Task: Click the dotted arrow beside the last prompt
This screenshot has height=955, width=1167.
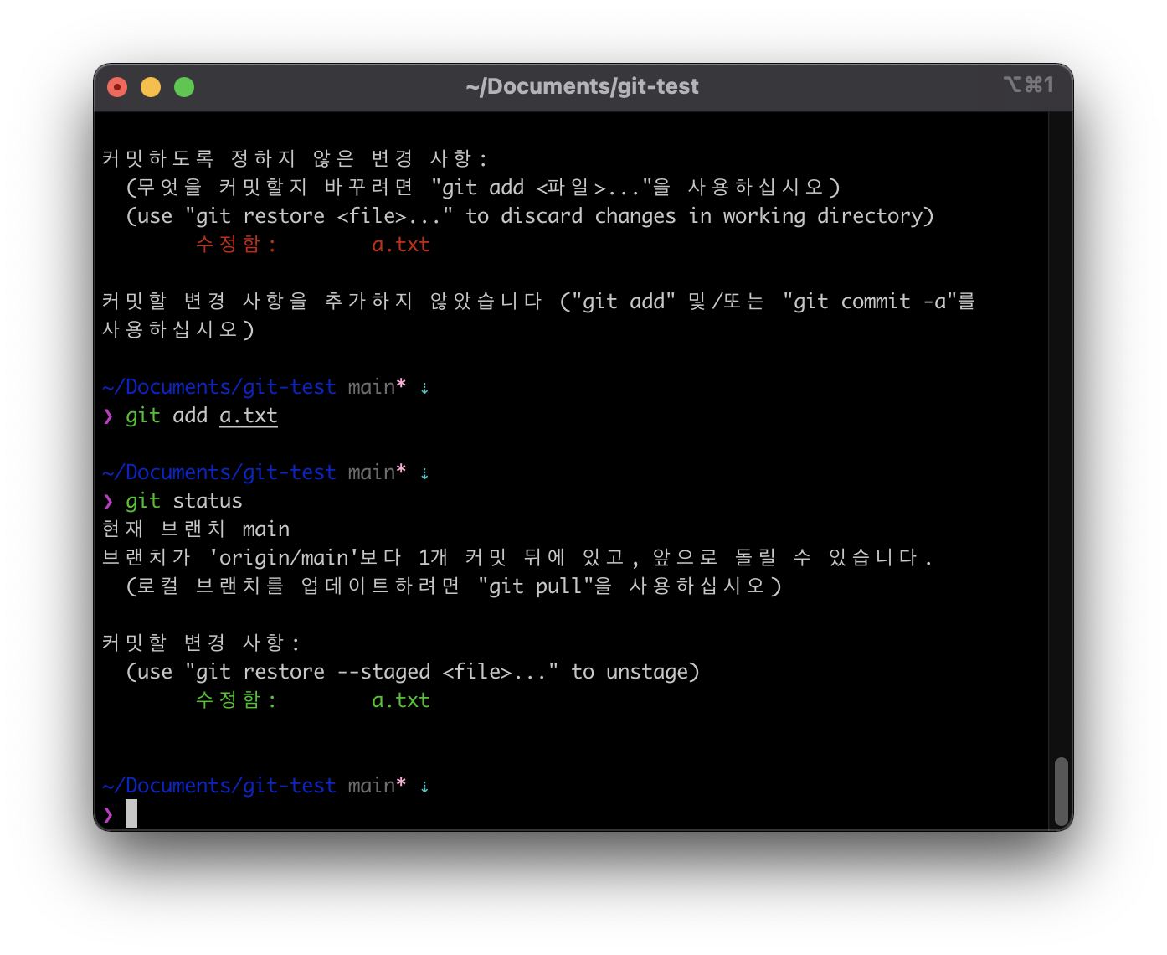Action: (x=424, y=785)
